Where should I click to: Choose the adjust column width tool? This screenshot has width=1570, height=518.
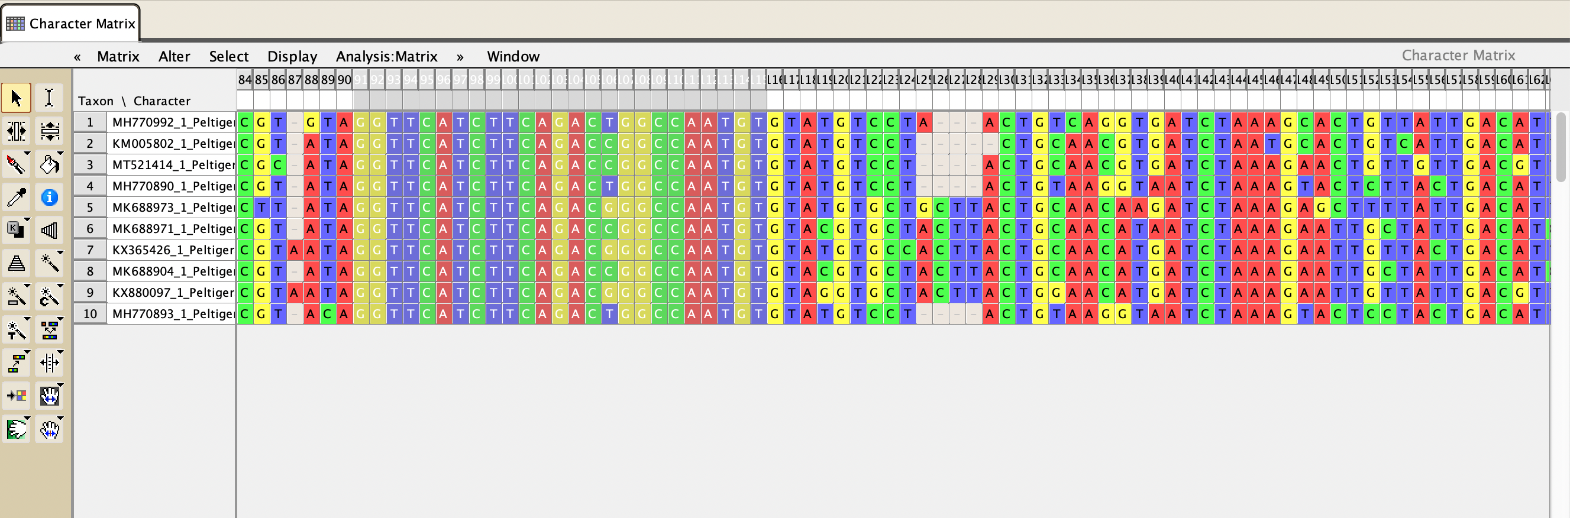[16, 131]
